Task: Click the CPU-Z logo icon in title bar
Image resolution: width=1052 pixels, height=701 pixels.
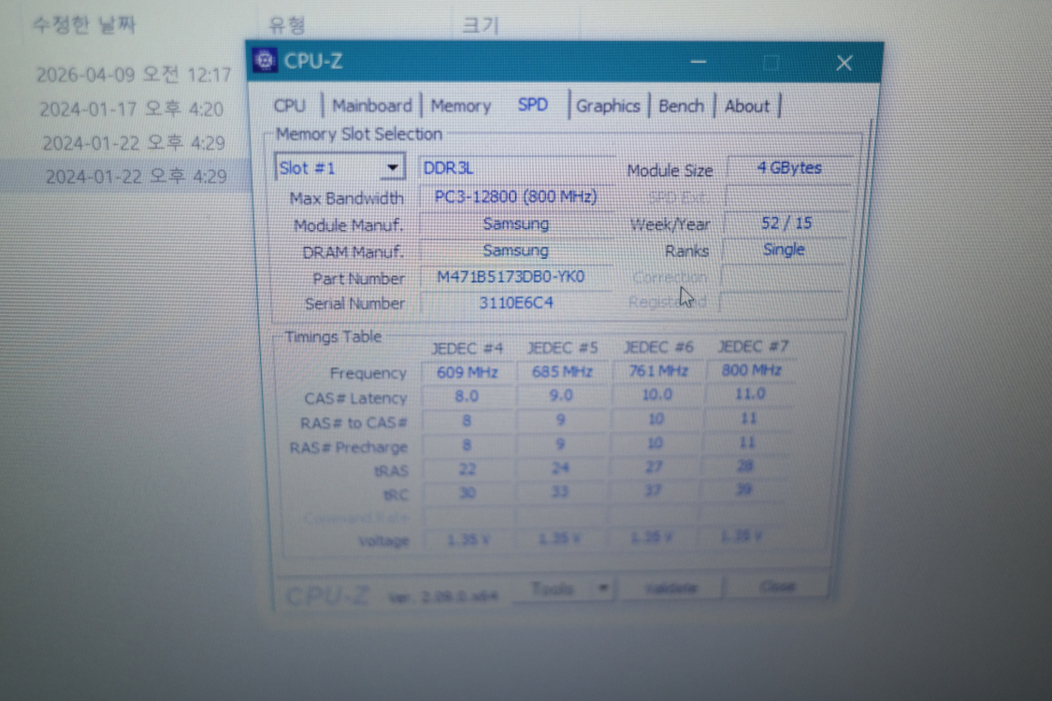Action: coord(264,60)
